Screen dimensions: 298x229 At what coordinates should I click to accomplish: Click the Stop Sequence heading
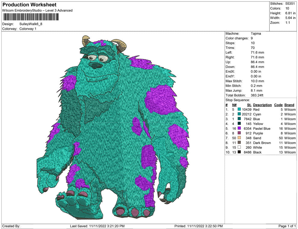coord(237,100)
